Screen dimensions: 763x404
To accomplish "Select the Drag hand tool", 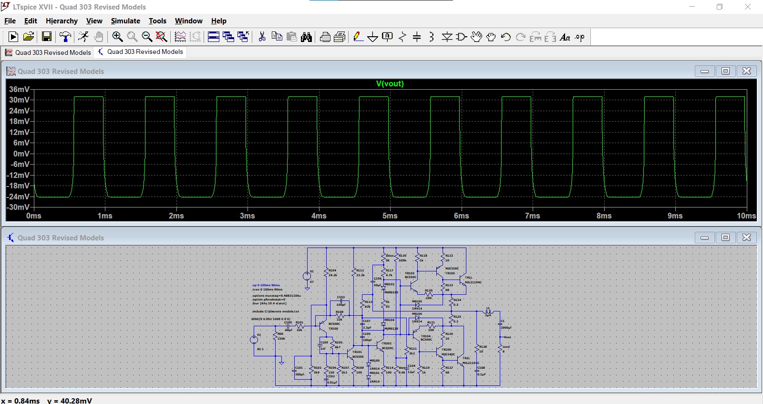I will click(x=491, y=37).
